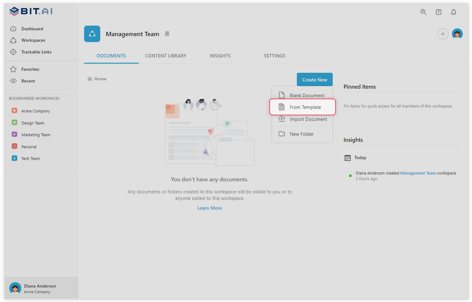Click the Home breadcrumb house icon
472x302 pixels.
(90, 79)
